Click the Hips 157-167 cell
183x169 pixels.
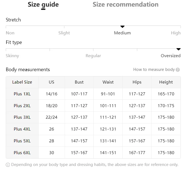137,141
